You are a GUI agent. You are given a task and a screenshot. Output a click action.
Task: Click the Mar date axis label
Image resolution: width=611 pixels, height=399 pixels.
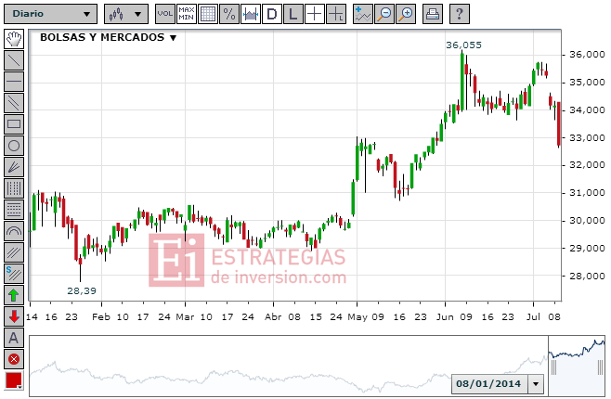tap(185, 316)
